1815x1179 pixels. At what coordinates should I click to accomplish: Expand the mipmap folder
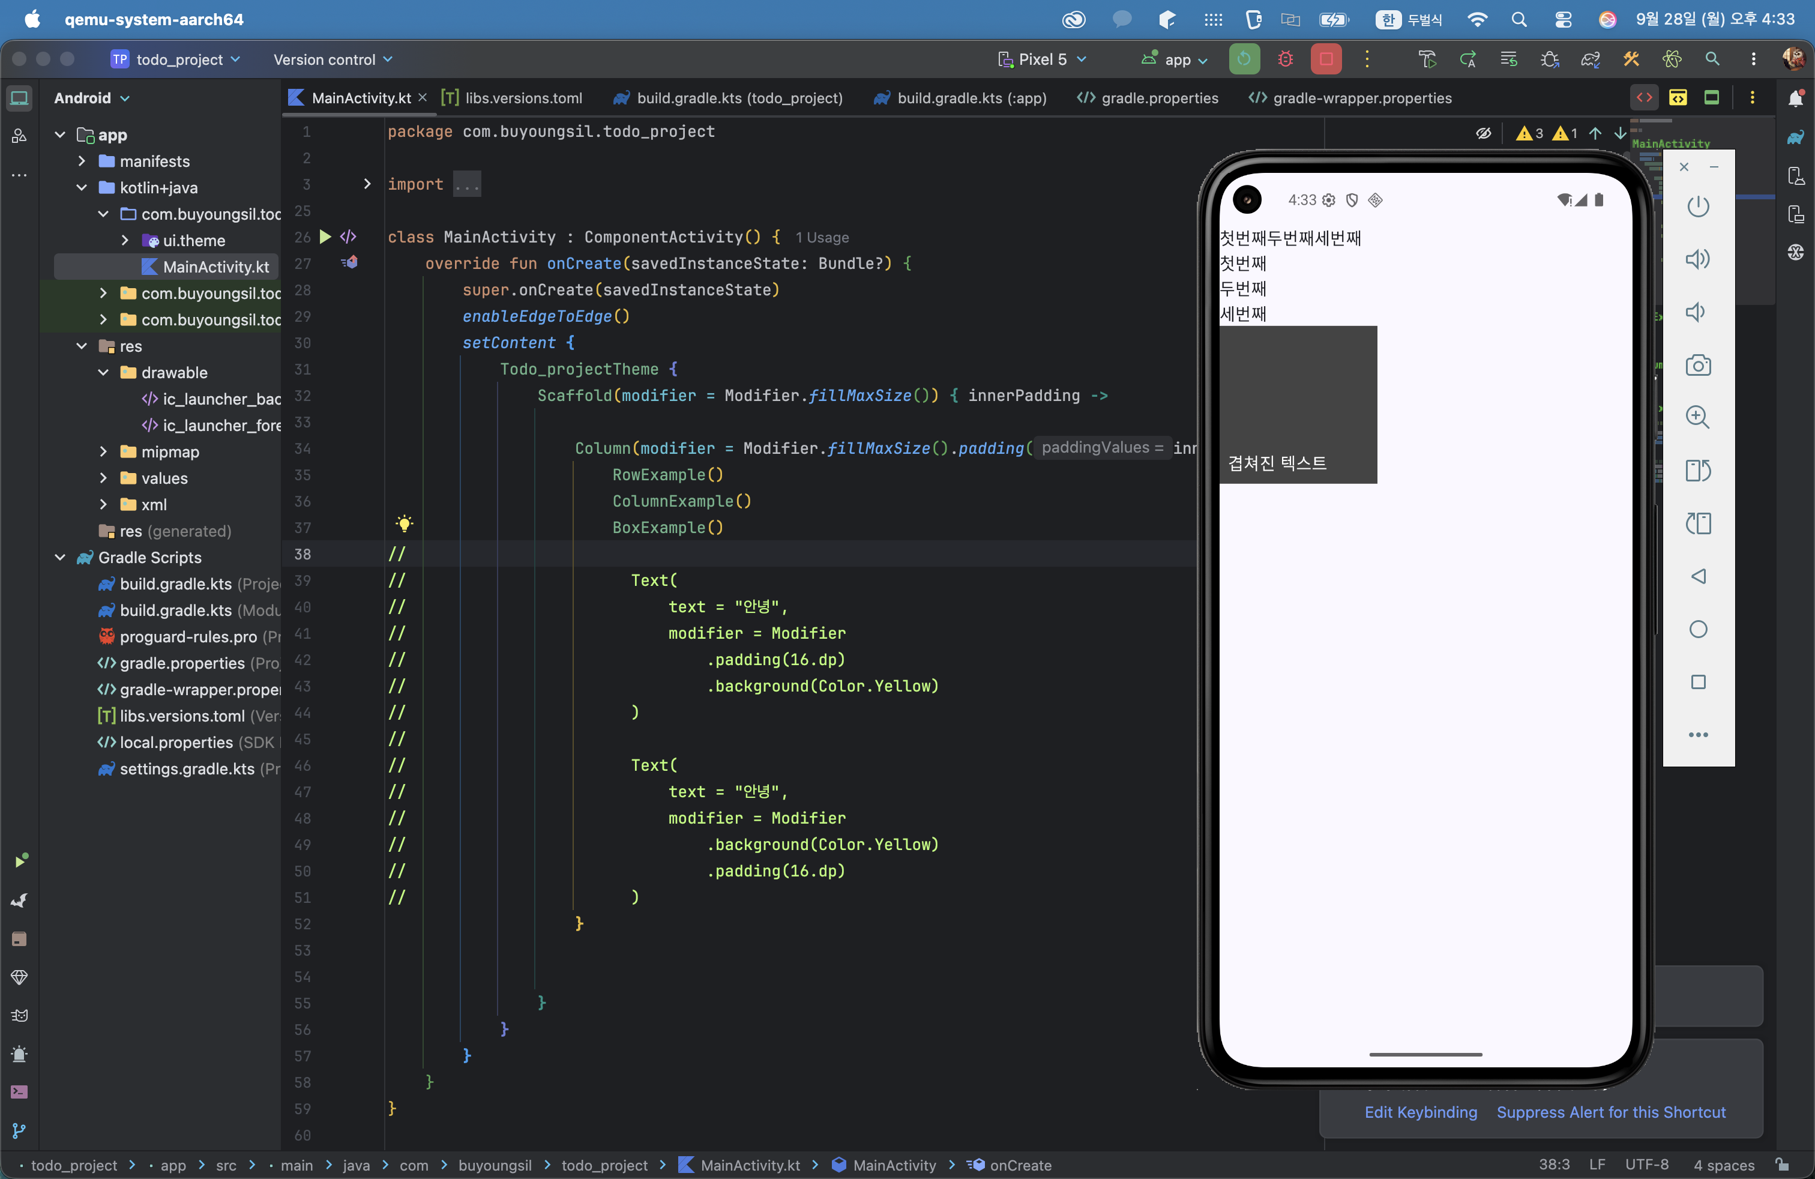[103, 451]
